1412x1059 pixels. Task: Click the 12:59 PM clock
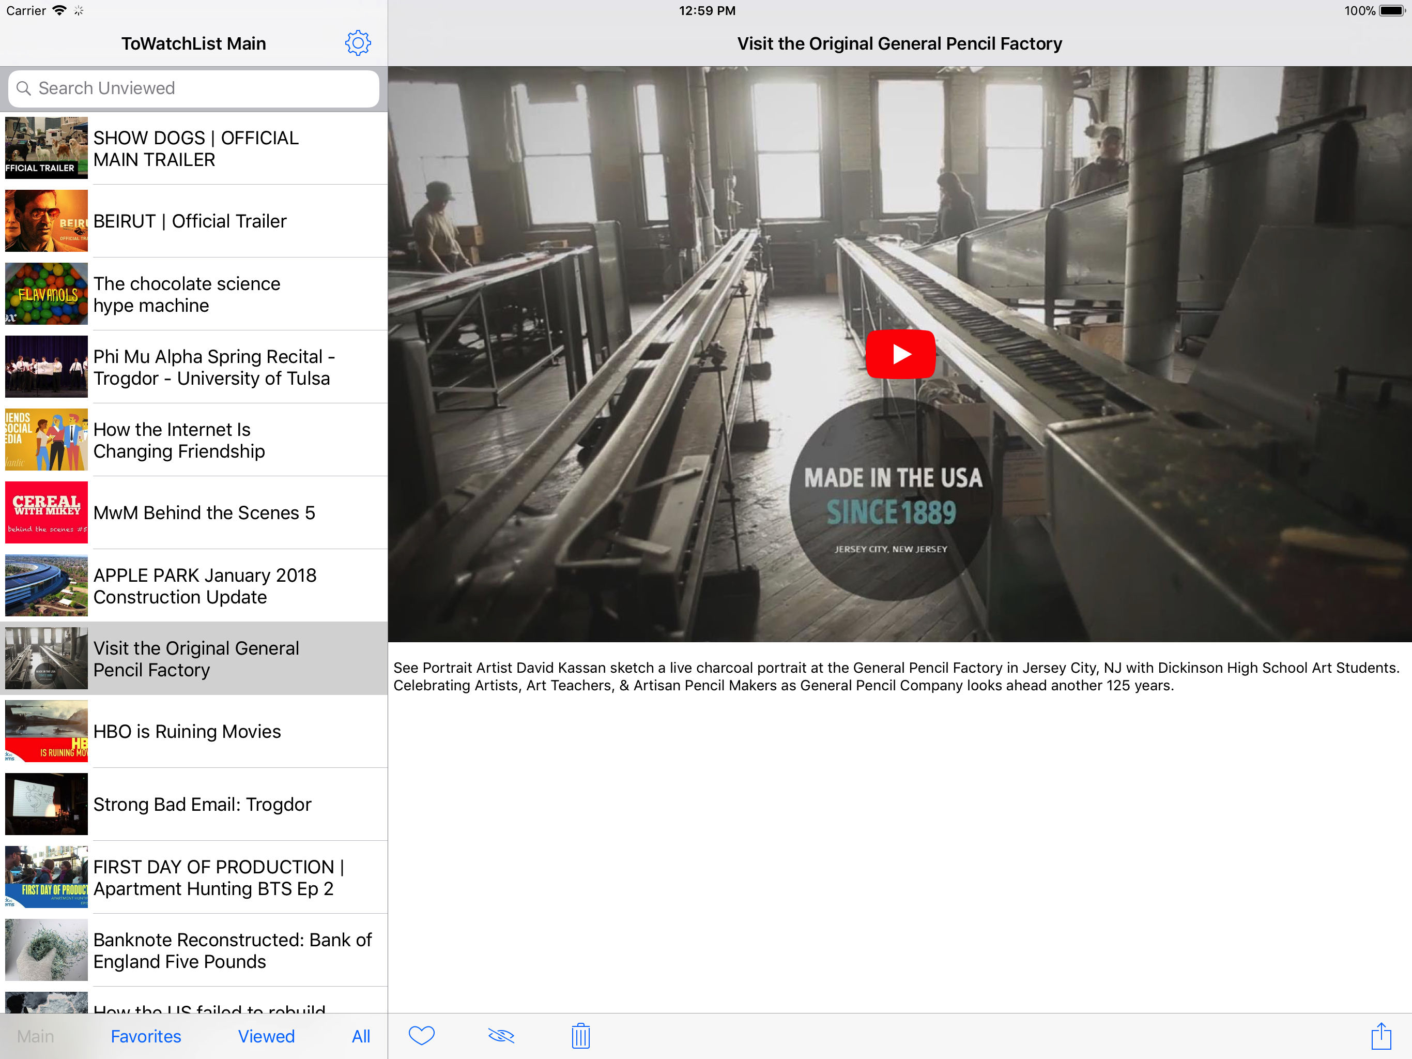pyautogui.click(x=707, y=10)
